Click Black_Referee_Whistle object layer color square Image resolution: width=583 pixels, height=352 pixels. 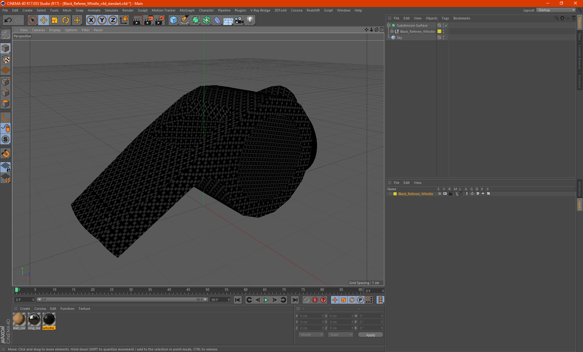(439, 31)
